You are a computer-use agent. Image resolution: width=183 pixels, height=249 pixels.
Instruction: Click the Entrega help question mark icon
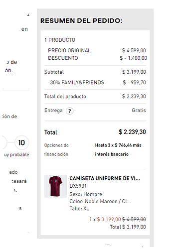[x=70, y=111]
